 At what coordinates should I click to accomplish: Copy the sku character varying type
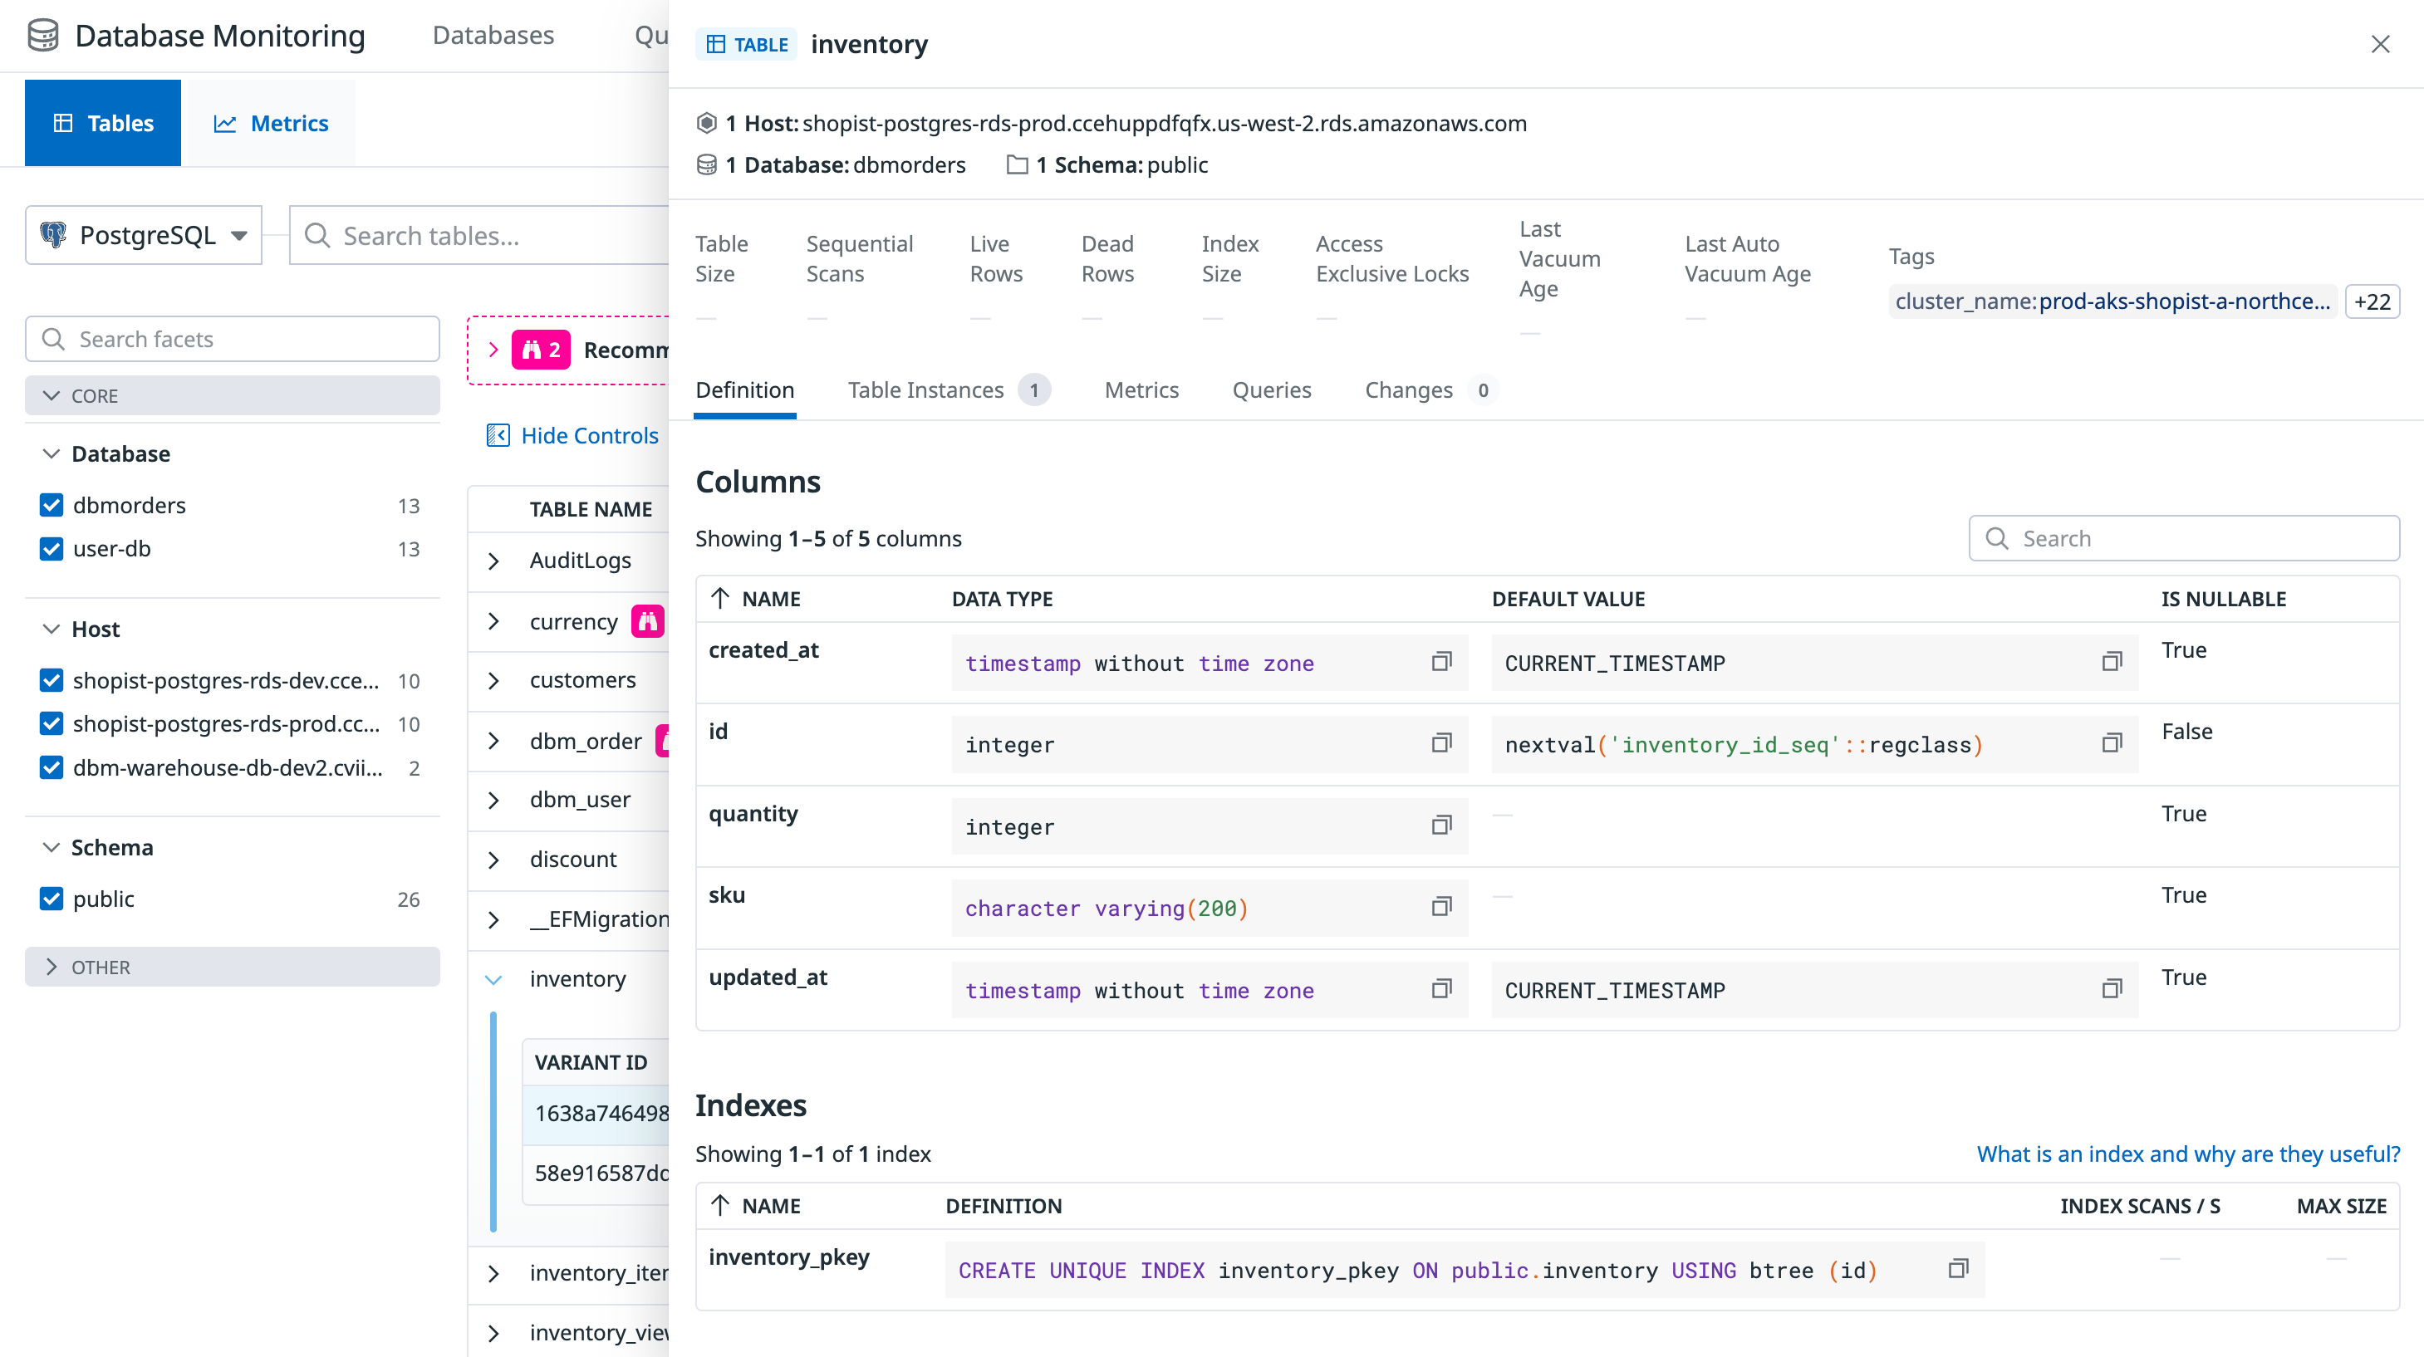point(1440,907)
